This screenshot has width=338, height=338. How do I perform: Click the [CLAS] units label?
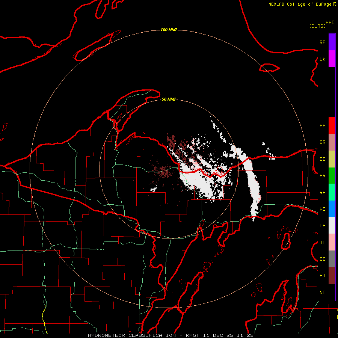[x=317, y=26]
